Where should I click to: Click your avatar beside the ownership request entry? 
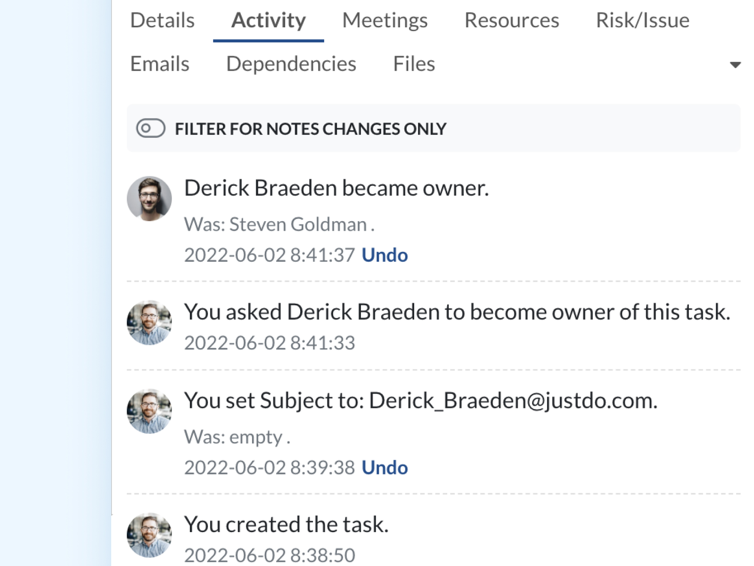coord(149,323)
